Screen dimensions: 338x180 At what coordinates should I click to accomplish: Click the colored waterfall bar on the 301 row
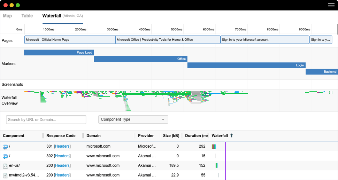pyautogui.click(x=214, y=147)
